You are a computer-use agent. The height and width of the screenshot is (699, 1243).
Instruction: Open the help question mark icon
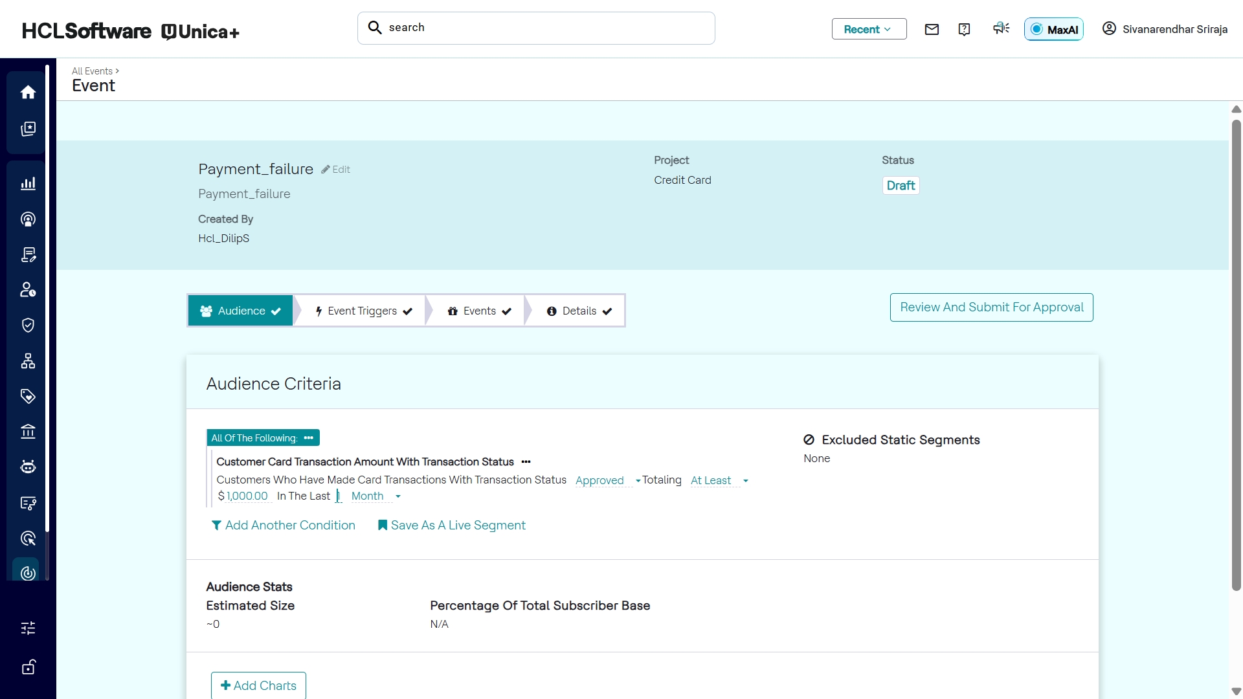pyautogui.click(x=964, y=29)
